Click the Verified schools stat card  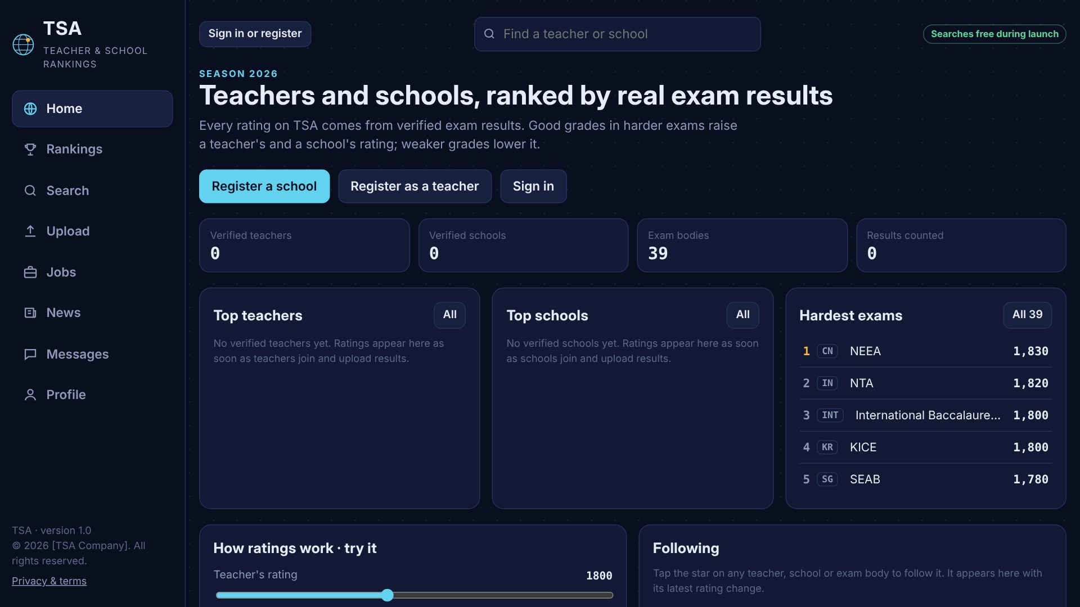pos(523,246)
